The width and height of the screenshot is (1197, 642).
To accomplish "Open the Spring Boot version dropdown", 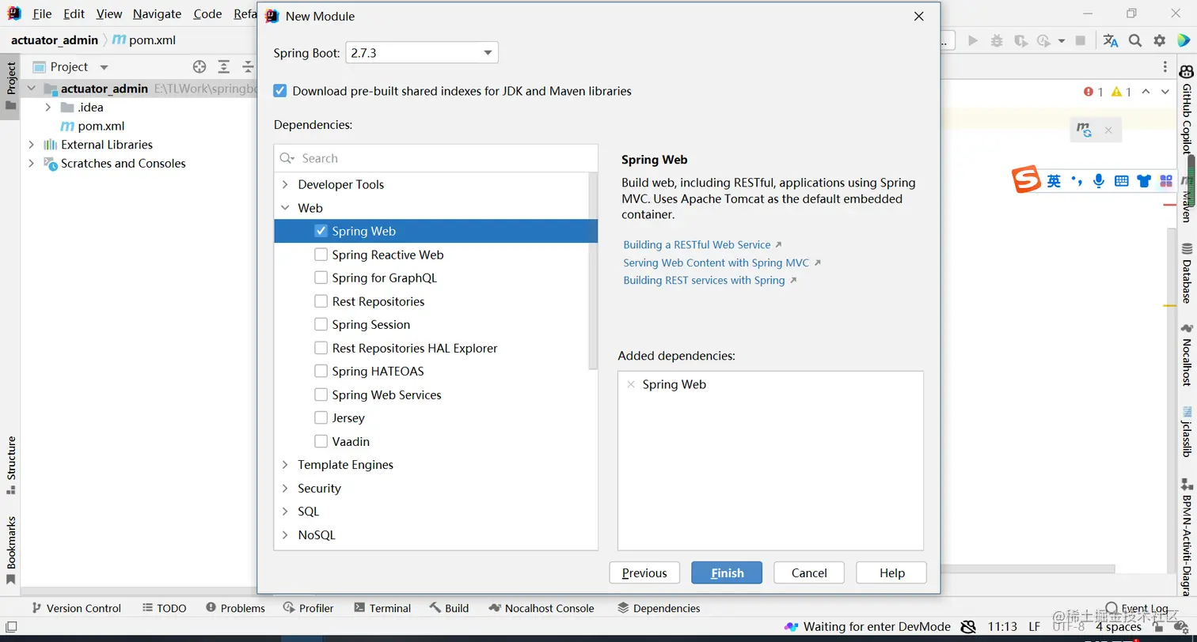I will pyautogui.click(x=421, y=53).
